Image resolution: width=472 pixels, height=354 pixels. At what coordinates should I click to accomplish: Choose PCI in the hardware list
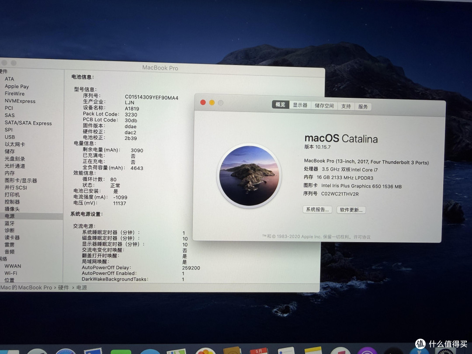9,108
